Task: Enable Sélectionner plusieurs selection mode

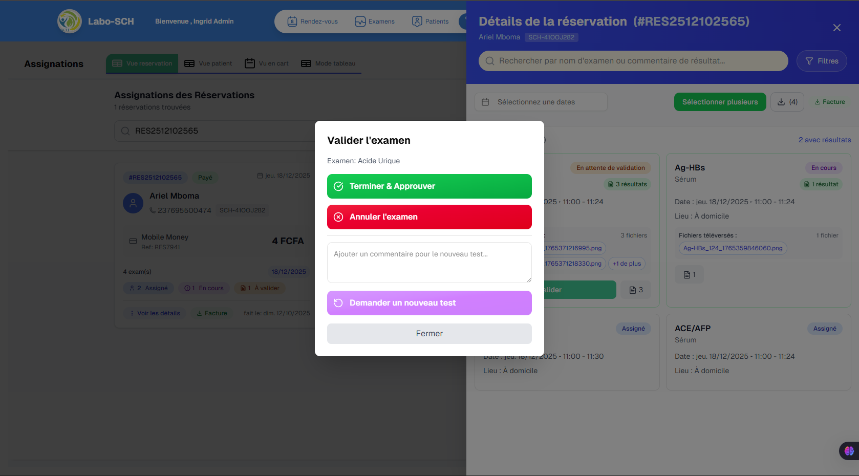Action: click(x=719, y=102)
